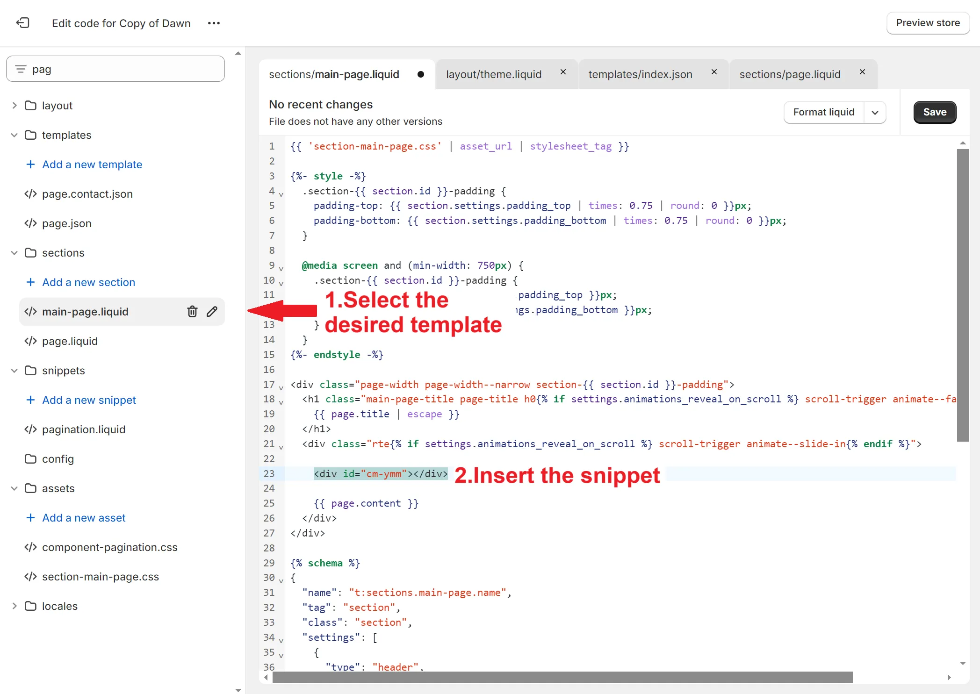980x694 pixels.
Task: Click the Save button
Action: click(934, 112)
